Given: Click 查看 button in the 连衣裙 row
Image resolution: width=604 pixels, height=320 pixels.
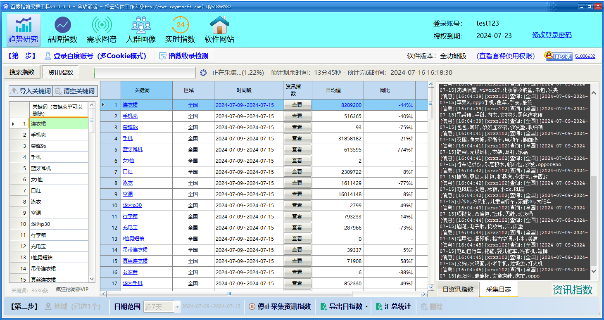Looking at the screenshot, I should point(297,105).
